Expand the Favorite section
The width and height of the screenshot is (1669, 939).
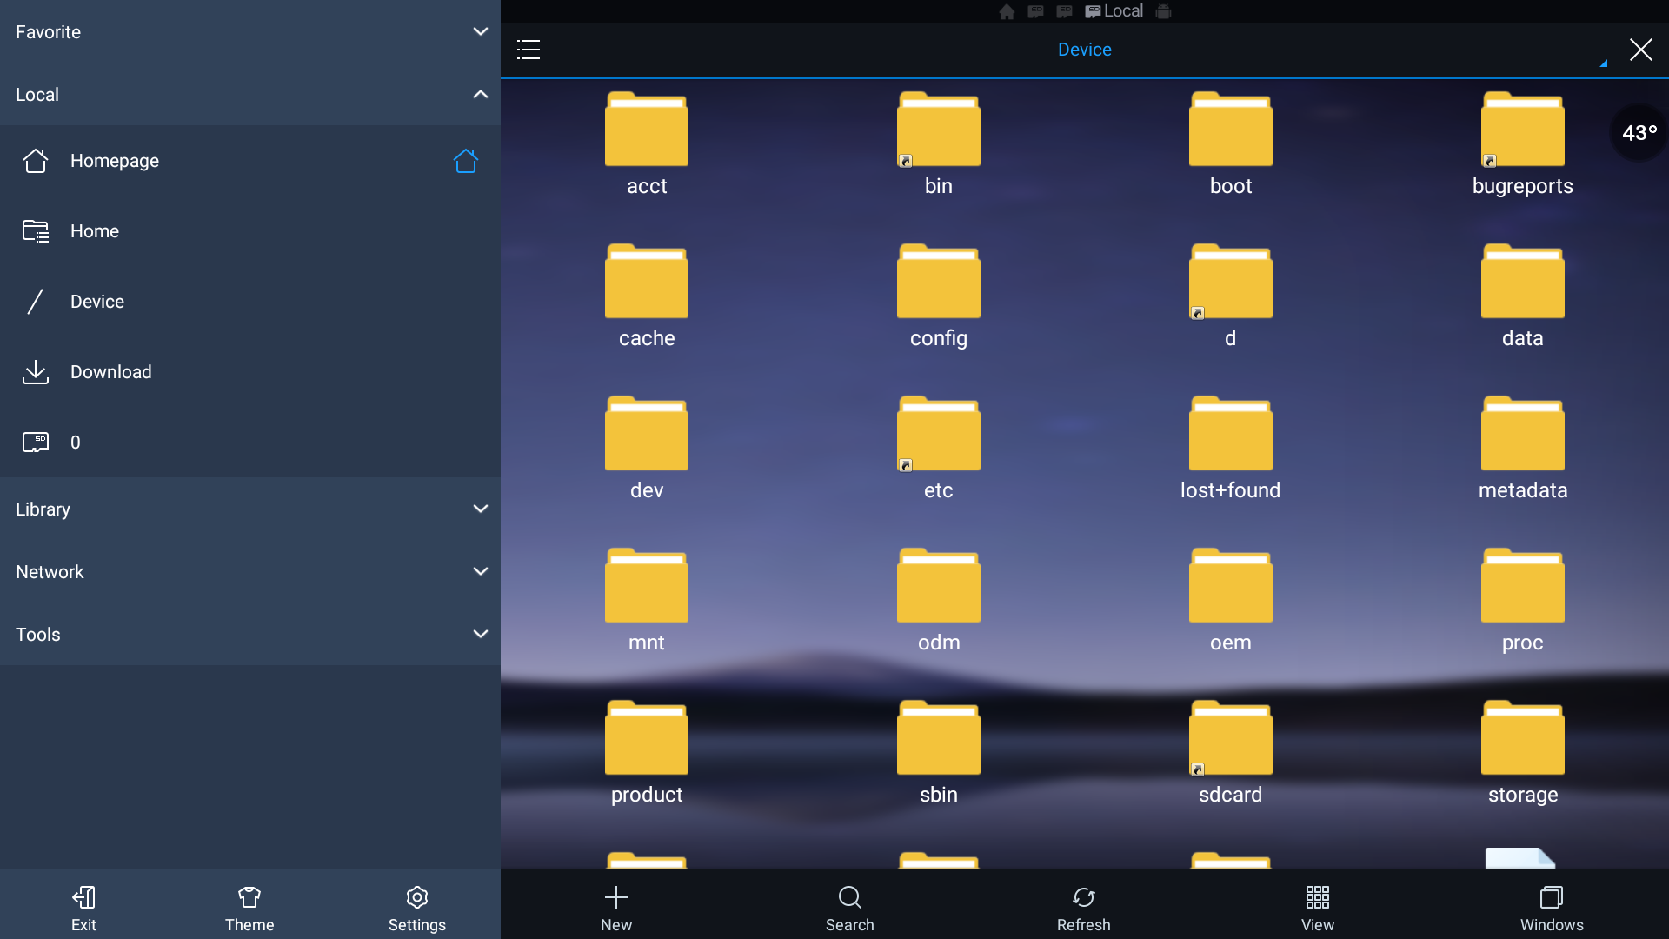click(250, 31)
